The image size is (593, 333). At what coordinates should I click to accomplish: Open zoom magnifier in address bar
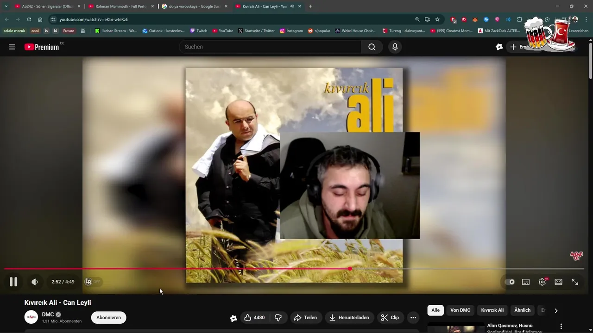tap(417, 19)
